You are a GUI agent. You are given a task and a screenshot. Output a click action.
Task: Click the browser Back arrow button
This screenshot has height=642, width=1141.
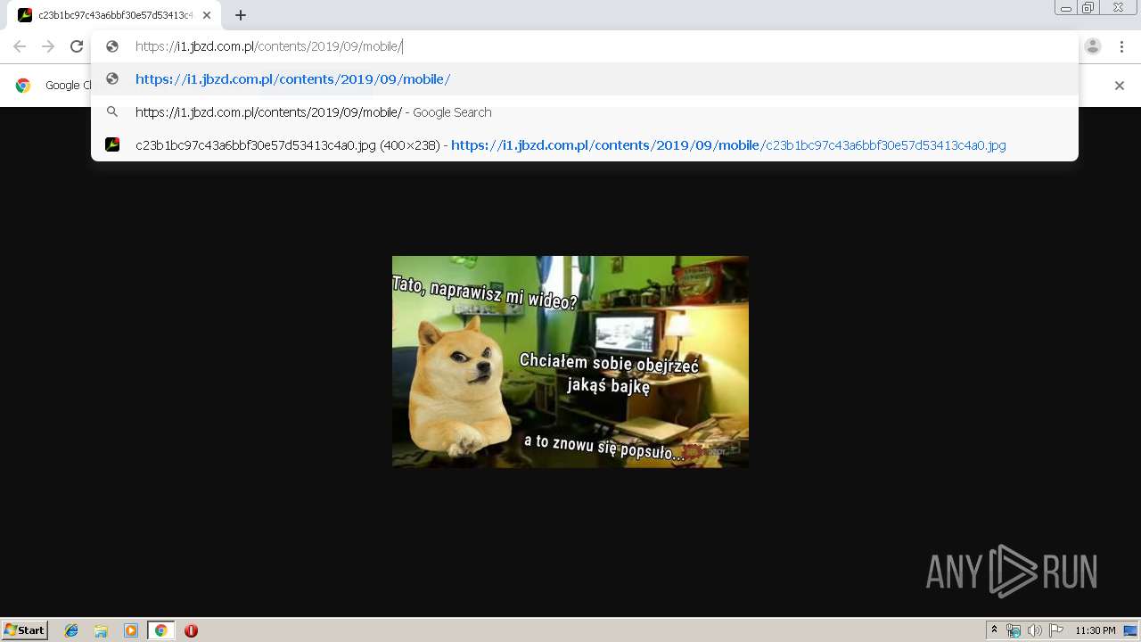pos(20,46)
